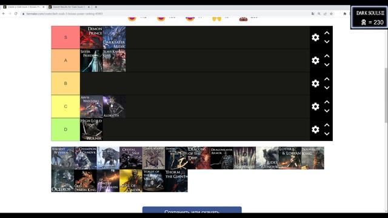Open the browser zoom icon in address bar
The width and height of the screenshot is (388, 218).
point(319,13)
